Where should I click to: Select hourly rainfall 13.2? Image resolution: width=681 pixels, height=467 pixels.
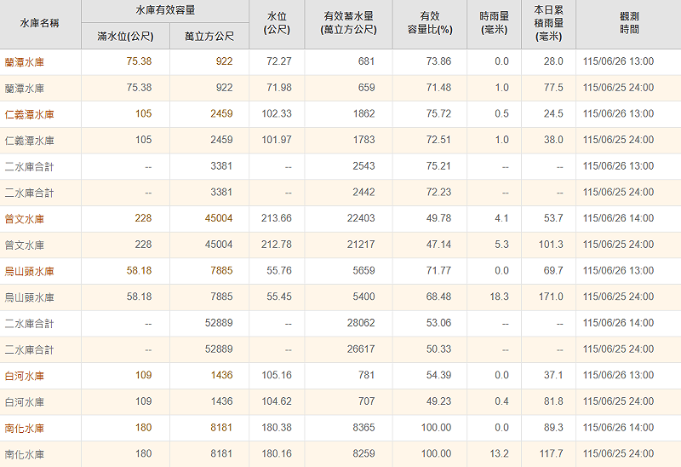tap(500, 453)
